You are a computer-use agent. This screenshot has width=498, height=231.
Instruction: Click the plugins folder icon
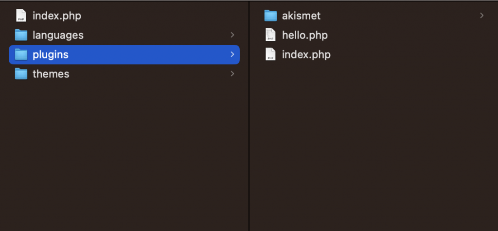tap(21, 54)
